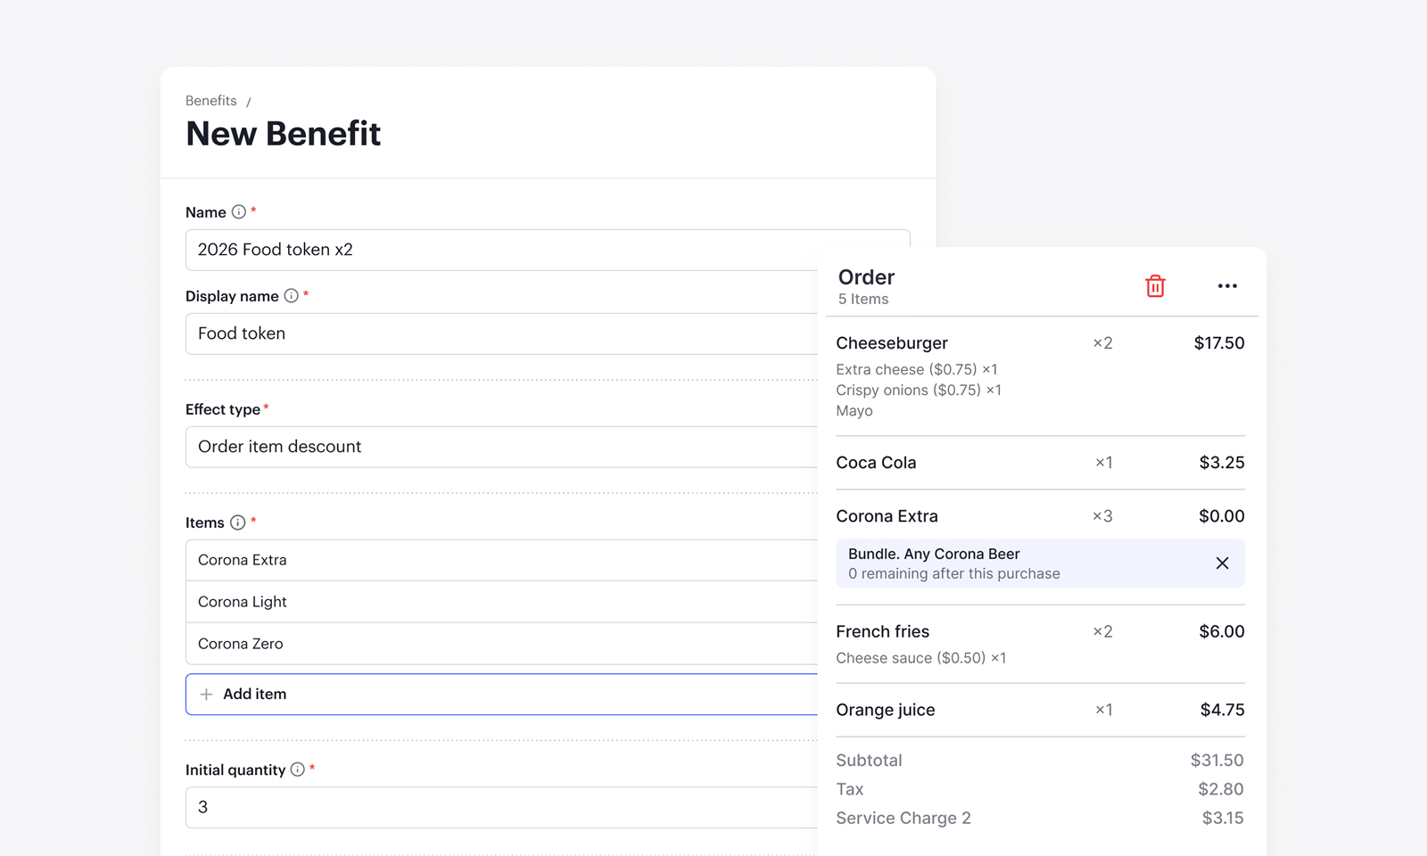
Task: Click the plus icon in Add item
Action: pos(206,694)
